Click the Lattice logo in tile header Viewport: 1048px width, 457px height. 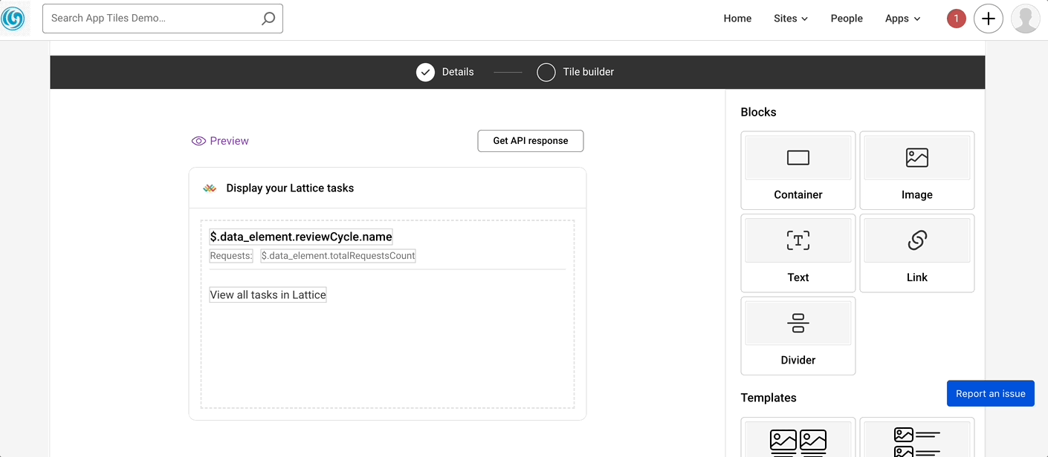(x=210, y=188)
